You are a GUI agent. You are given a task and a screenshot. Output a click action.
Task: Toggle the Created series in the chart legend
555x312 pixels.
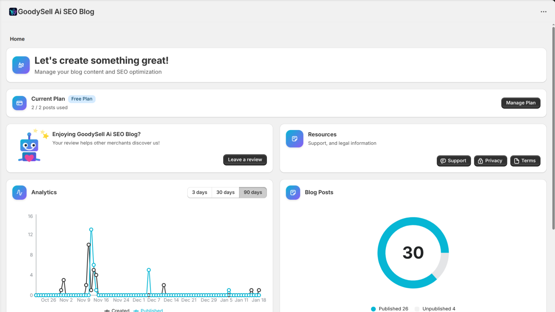(117, 310)
